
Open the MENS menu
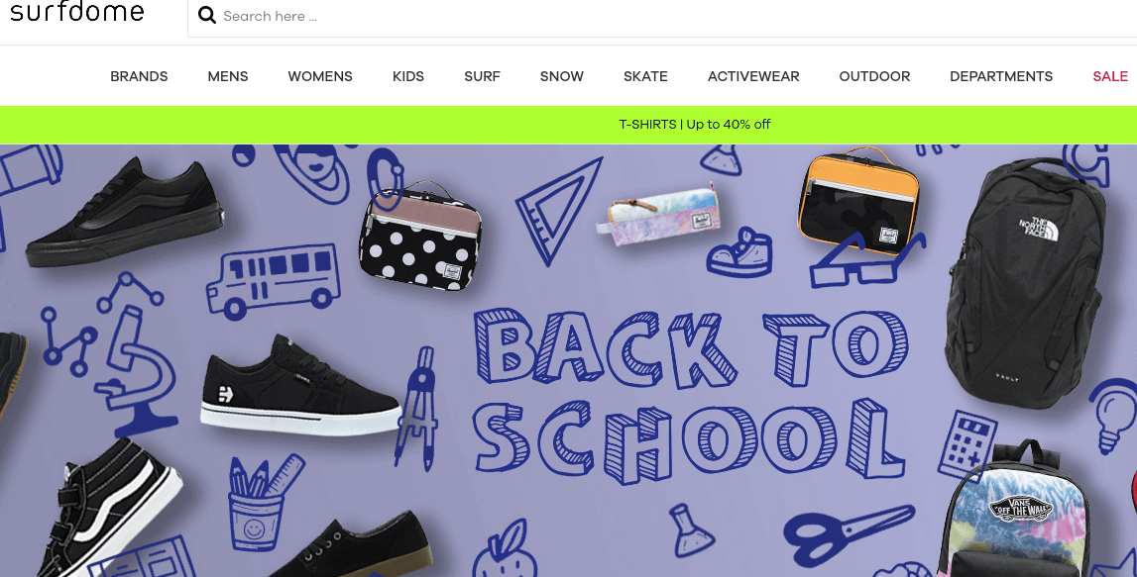click(228, 76)
